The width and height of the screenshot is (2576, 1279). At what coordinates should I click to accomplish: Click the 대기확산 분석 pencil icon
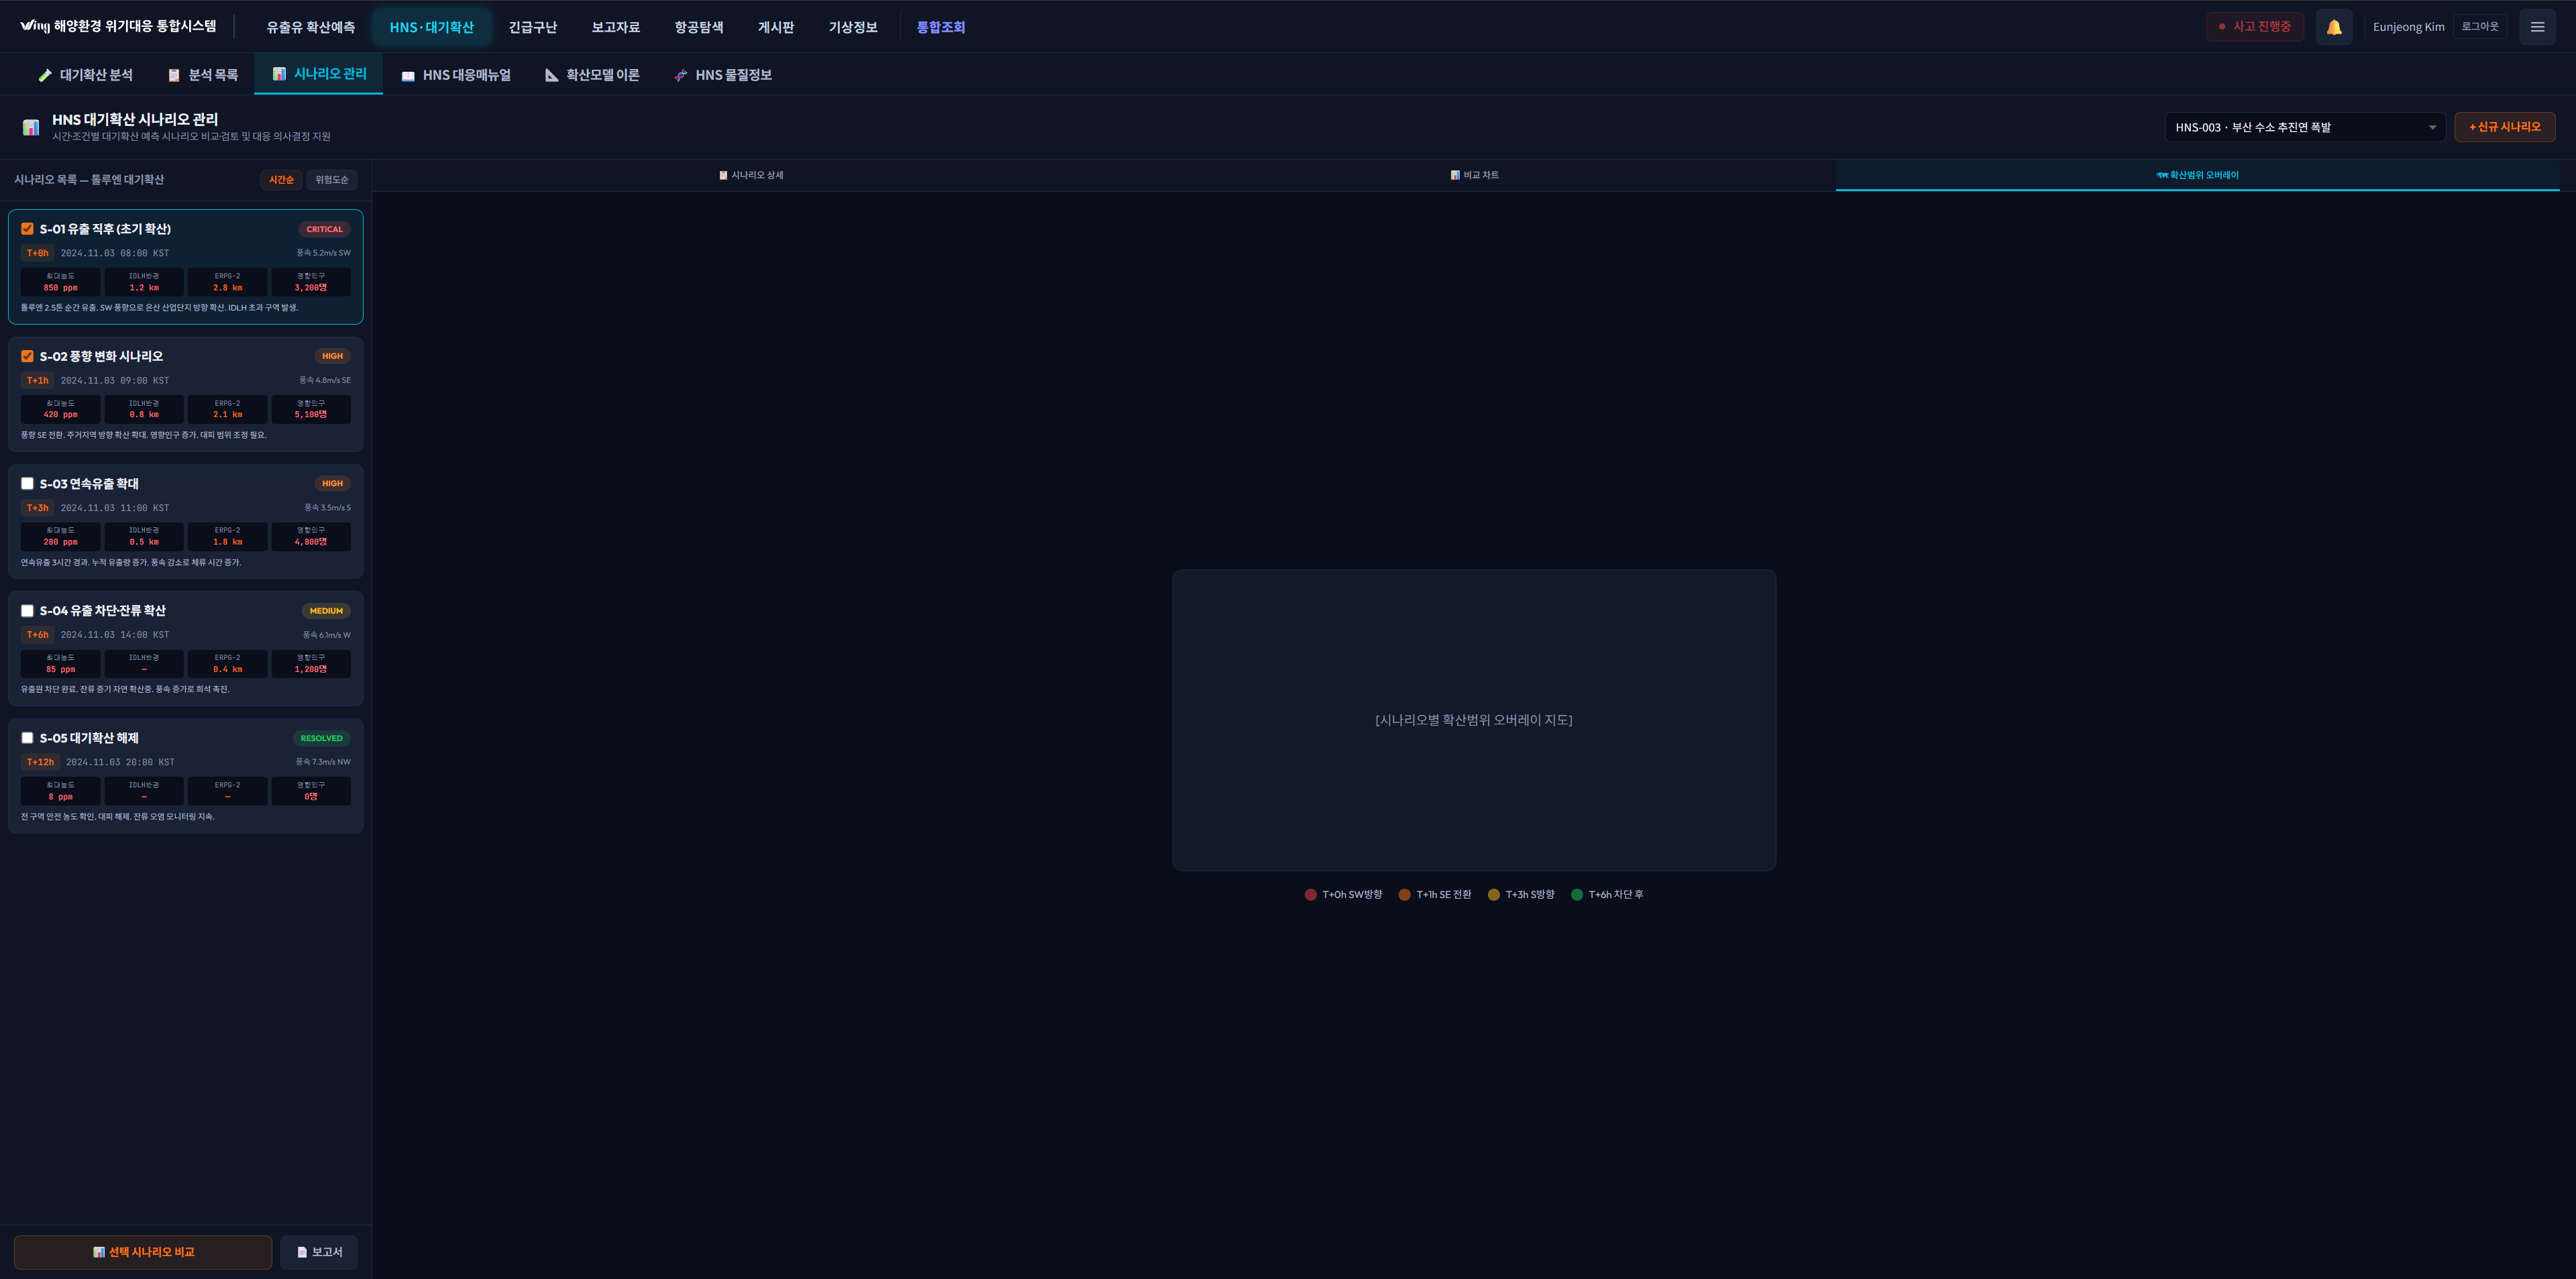click(x=45, y=75)
